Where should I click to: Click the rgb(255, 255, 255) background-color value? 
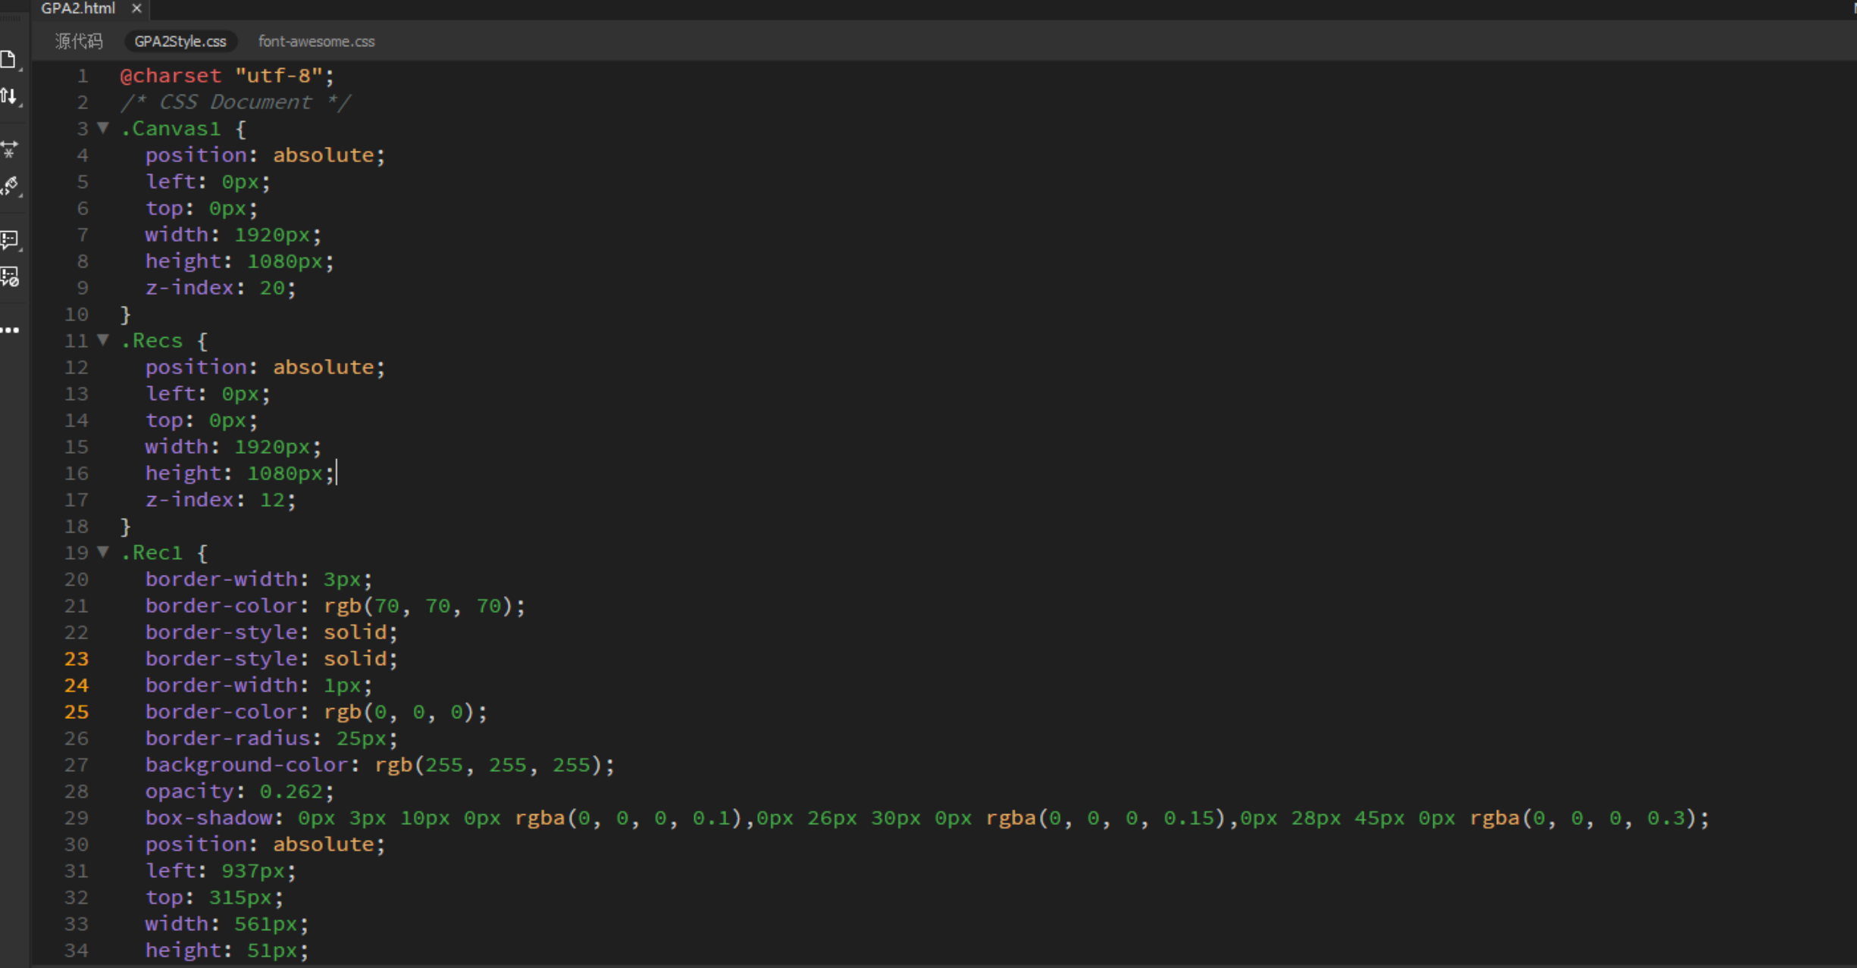coord(494,765)
